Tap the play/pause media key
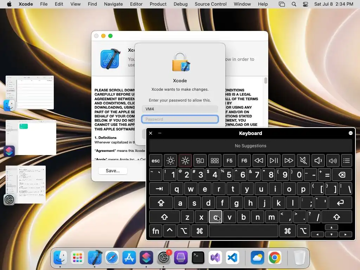This screenshot has width=360, height=270. coord(274,160)
